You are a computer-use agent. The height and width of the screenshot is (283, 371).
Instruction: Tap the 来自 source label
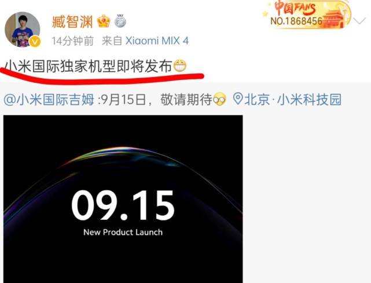tap(112, 41)
